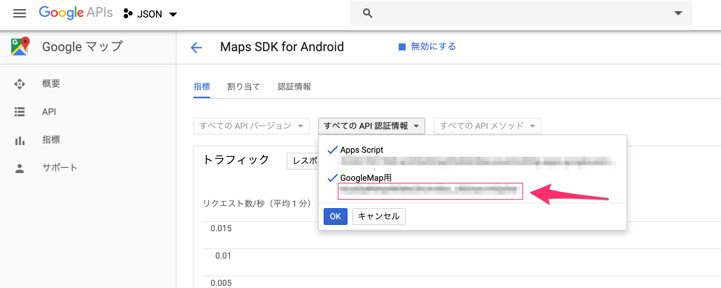Image resolution: width=721 pixels, height=288 pixels.
Task: Click the 概要 overview icon
Action: pyautogui.click(x=20, y=84)
